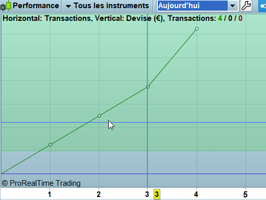266x200 pixels.
Task: Click axis label 5 on horizontal axis
Action: pyautogui.click(x=245, y=194)
